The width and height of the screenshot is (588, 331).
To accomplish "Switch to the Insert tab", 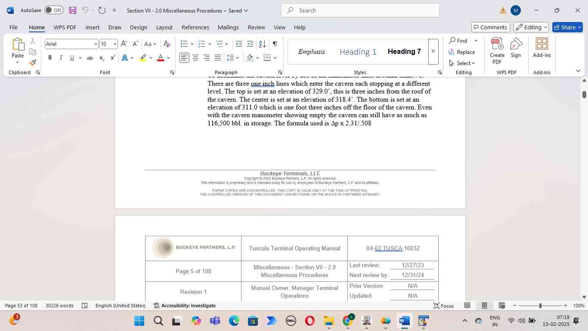I will (92, 27).
